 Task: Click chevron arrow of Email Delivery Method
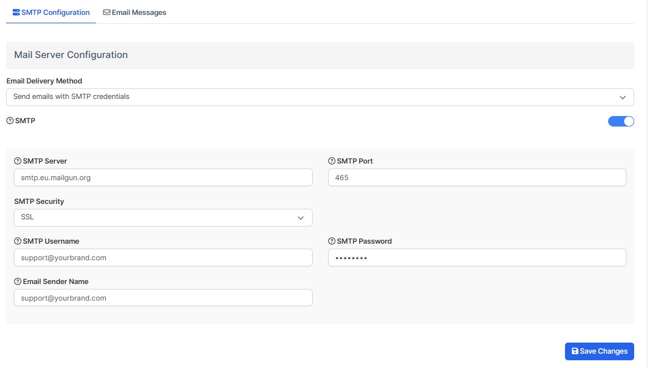coord(623,97)
